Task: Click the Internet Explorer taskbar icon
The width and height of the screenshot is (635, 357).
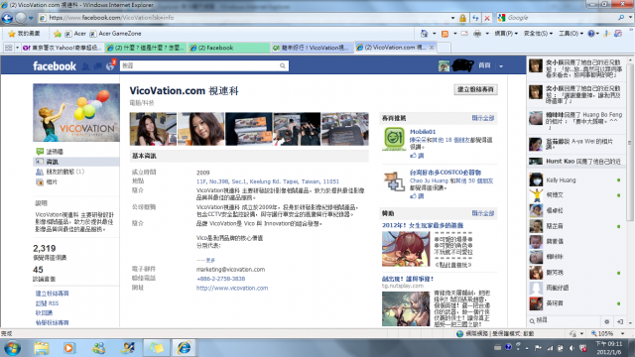Action: pyautogui.click(x=184, y=348)
